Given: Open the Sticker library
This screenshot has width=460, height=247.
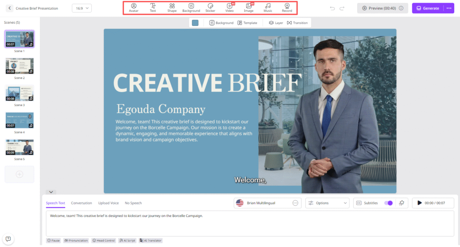Looking at the screenshot, I should pyautogui.click(x=210, y=7).
